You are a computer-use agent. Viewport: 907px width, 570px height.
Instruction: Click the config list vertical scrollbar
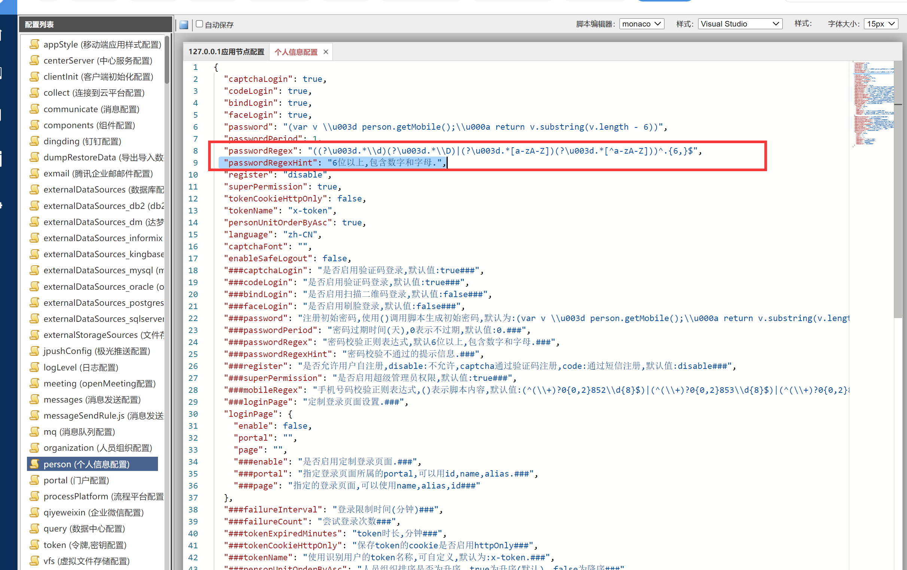point(167,59)
